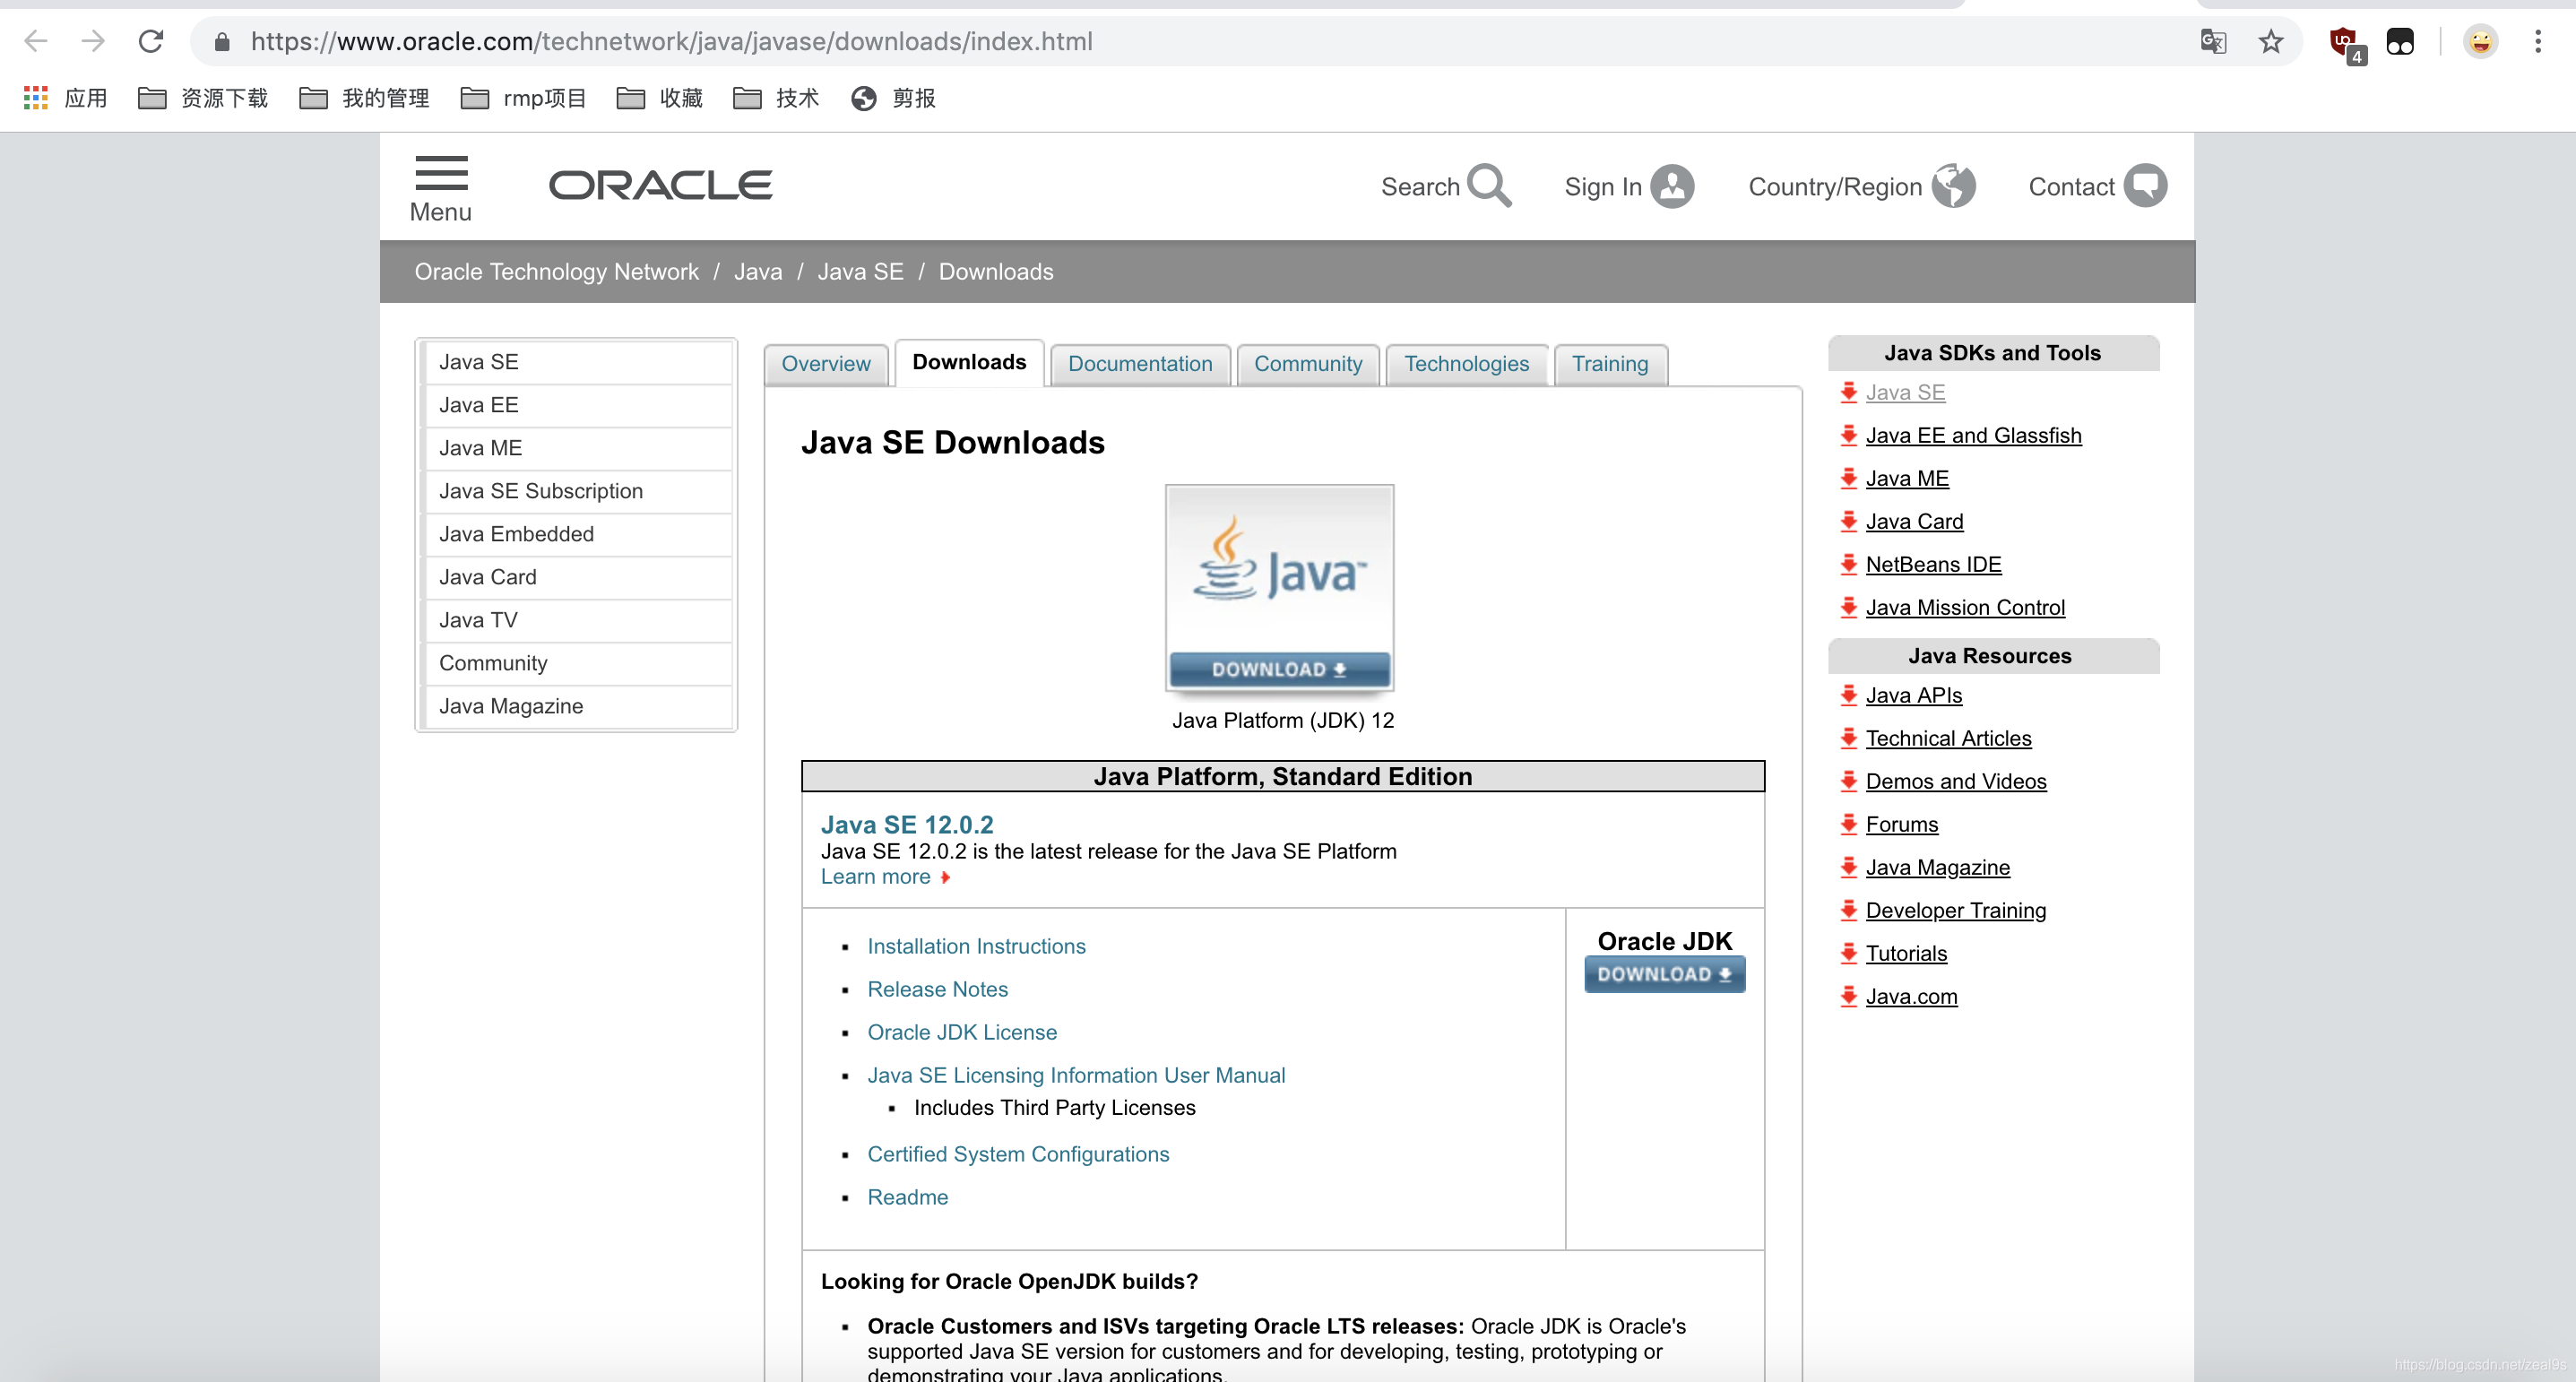Click the Downloads breadcrumb link
Viewport: 2576px width, 1382px height.
(x=996, y=272)
